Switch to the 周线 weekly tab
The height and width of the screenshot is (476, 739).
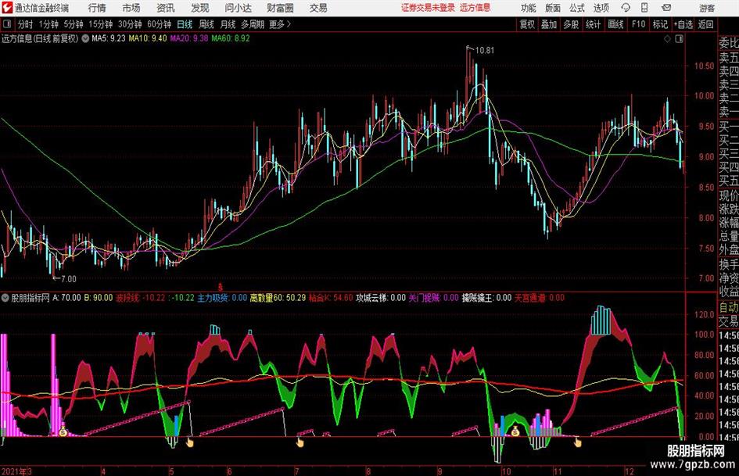pos(206,24)
